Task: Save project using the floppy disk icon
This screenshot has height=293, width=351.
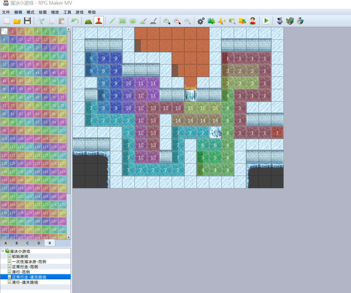Action: (x=27, y=21)
